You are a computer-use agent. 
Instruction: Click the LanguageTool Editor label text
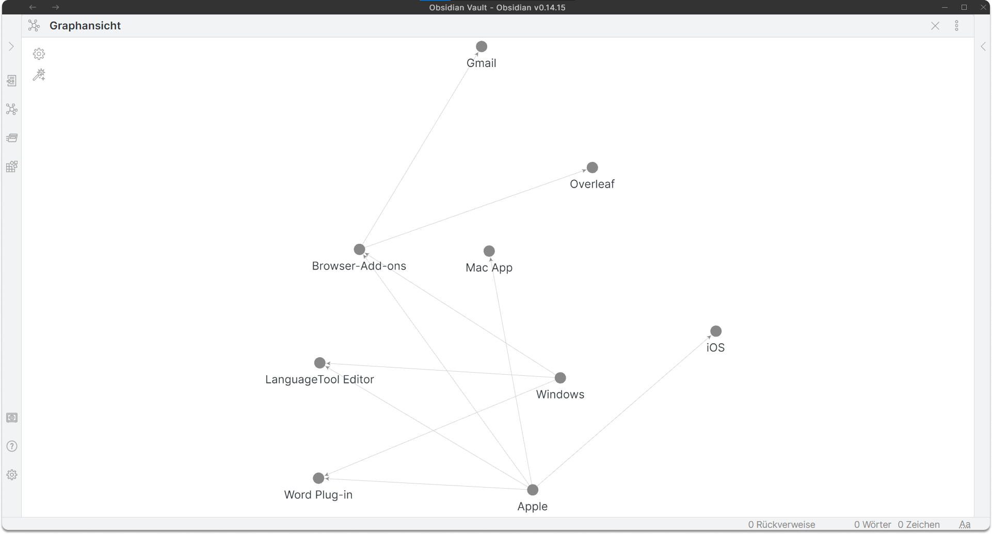[x=319, y=379]
